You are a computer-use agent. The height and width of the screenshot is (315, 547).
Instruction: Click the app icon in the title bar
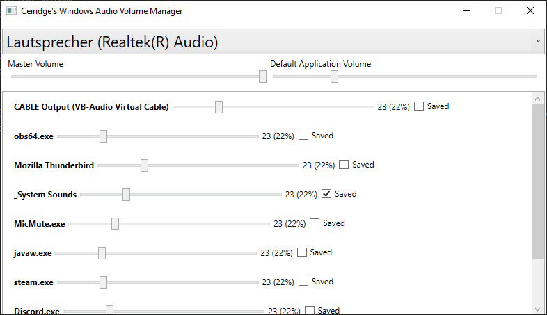tap(12, 11)
